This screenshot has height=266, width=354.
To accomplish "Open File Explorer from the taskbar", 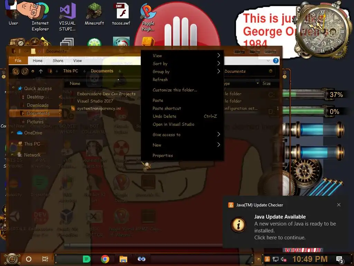I will click(x=123, y=259).
